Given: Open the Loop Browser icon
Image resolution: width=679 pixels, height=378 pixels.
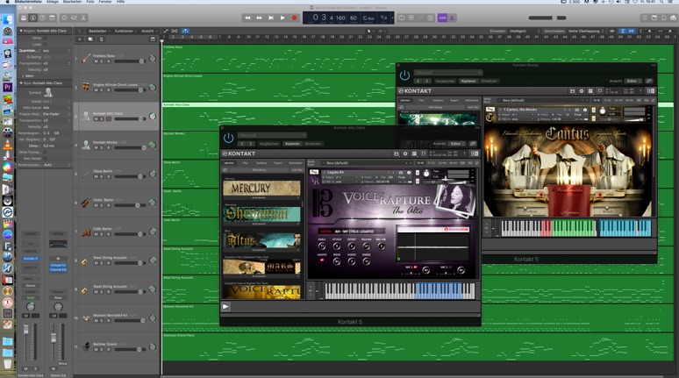Looking at the screenshot, I should pyautogui.click(x=663, y=18).
